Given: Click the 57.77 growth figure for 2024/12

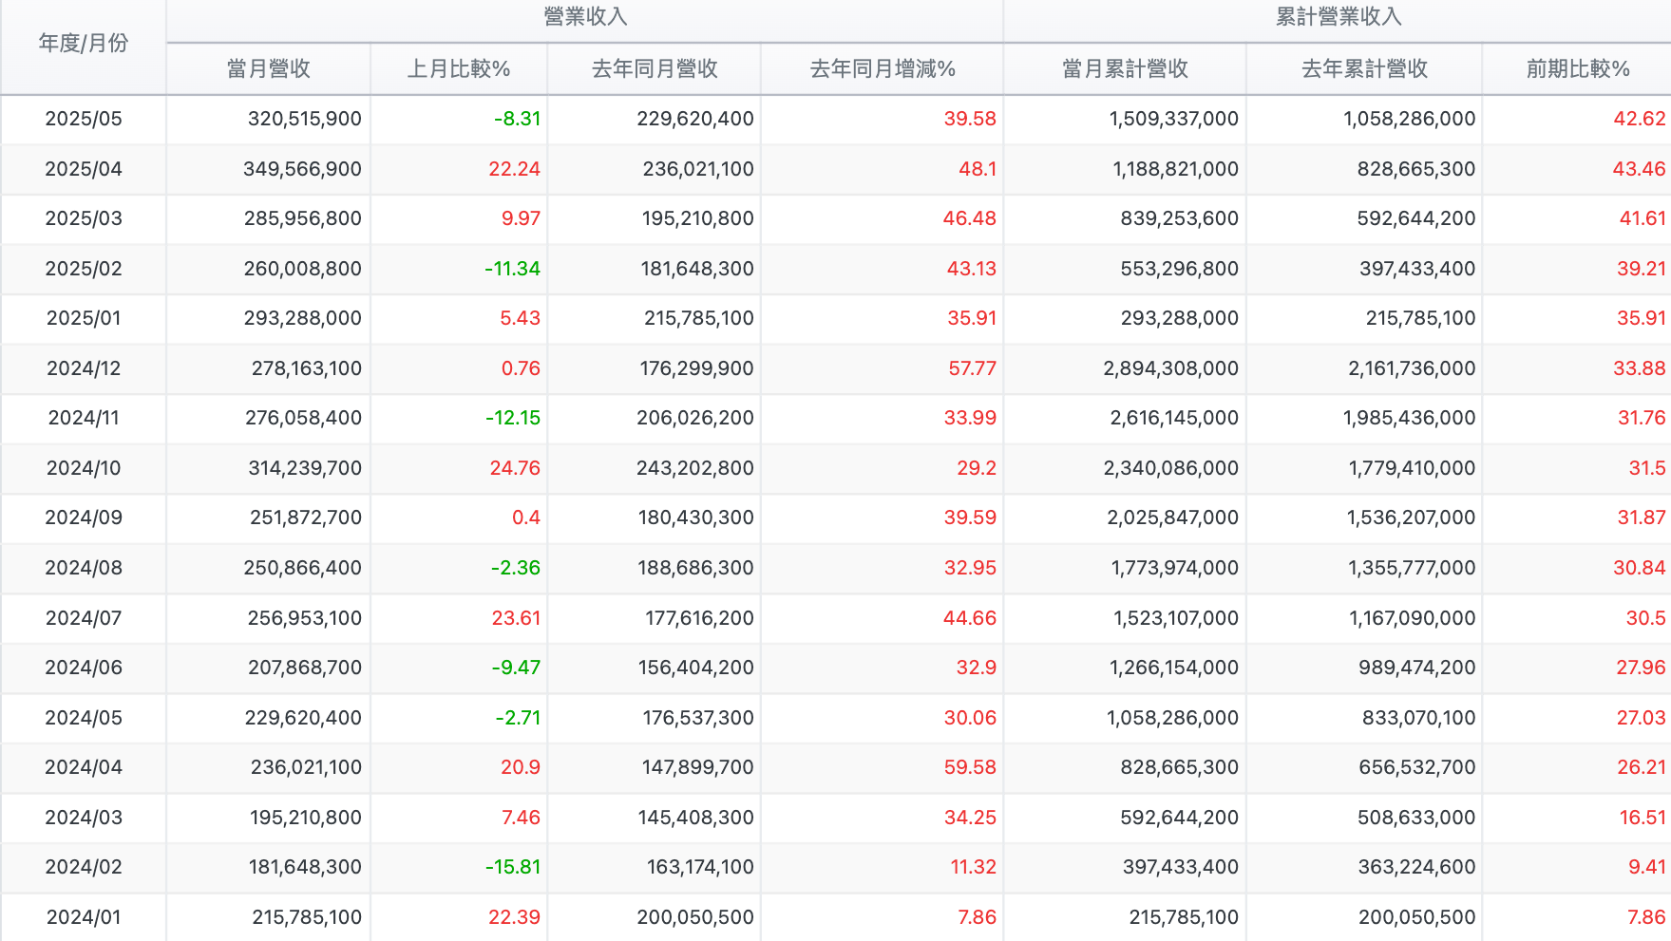Looking at the screenshot, I should pos(974,368).
